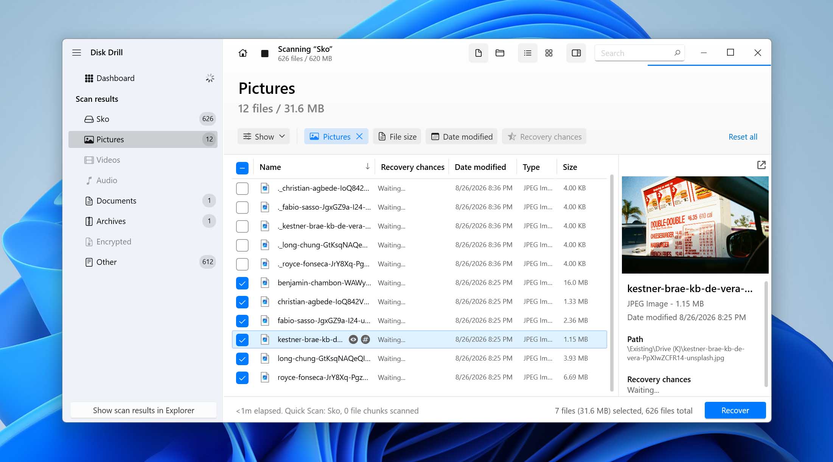The height and width of the screenshot is (462, 833).
Task: Click Show scan results in Explorer
Action: coord(143,410)
